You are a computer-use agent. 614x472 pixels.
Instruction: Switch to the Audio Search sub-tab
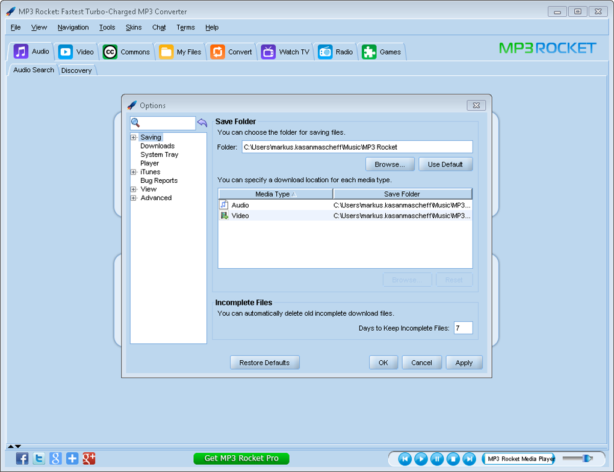coord(34,70)
